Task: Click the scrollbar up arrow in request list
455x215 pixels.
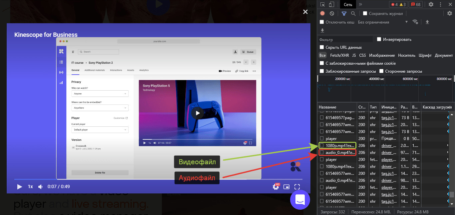Action: pos(452,114)
